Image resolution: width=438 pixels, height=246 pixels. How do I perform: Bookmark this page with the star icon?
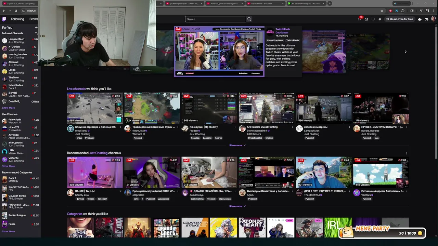click(x=382, y=11)
